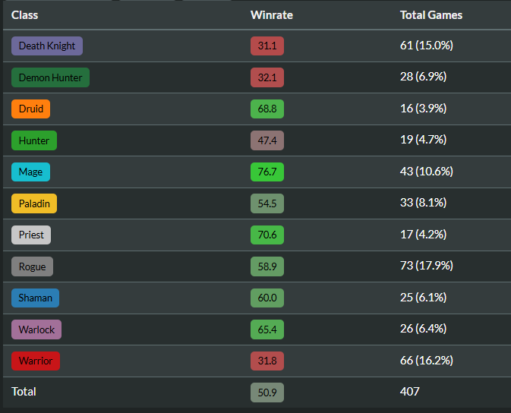
Task: Click the green Hunter class badge
Action: 34,140
